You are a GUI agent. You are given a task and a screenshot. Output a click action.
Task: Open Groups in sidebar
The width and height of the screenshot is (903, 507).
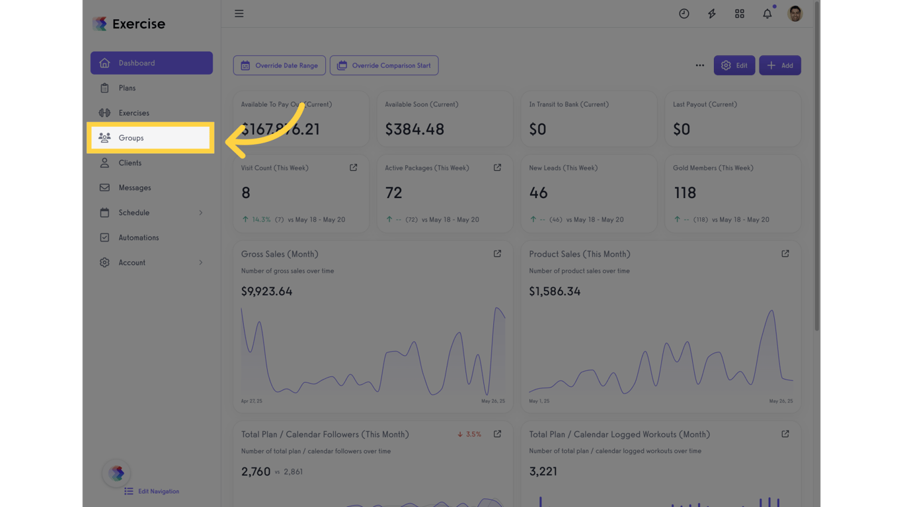[151, 138]
